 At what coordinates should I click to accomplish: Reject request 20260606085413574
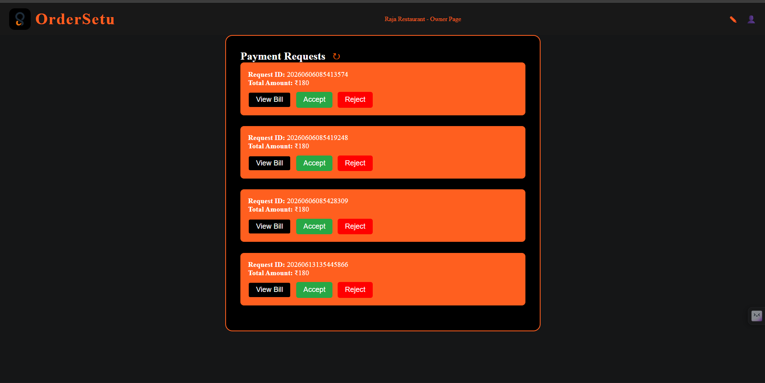pyautogui.click(x=355, y=100)
